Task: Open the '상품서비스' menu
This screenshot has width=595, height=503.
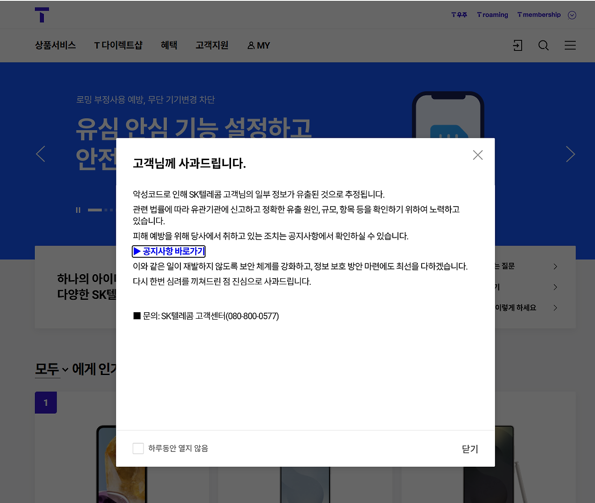Action: click(55, 45)
